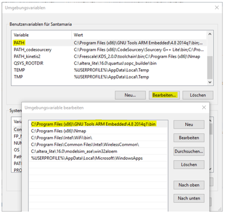Click Neu... button for user variables
Screen dimensions: 225x215
click(130, 95)
